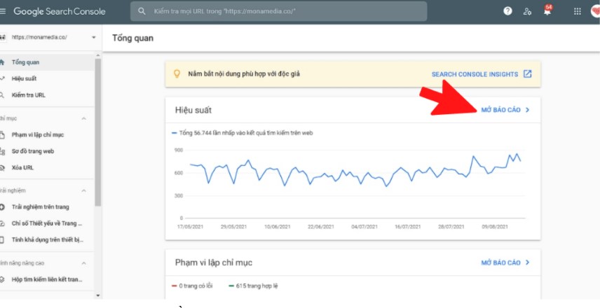Click the 09/08/2021 chart date label
The width and height of the screenshot is (600, 308).
pyautogui.click(x=495, y=227)
